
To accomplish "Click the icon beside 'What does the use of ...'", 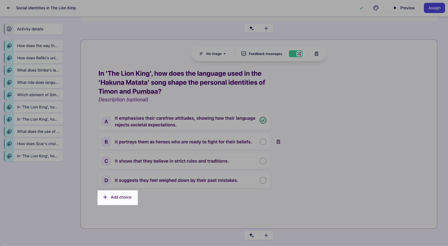I will coord(9,131).
